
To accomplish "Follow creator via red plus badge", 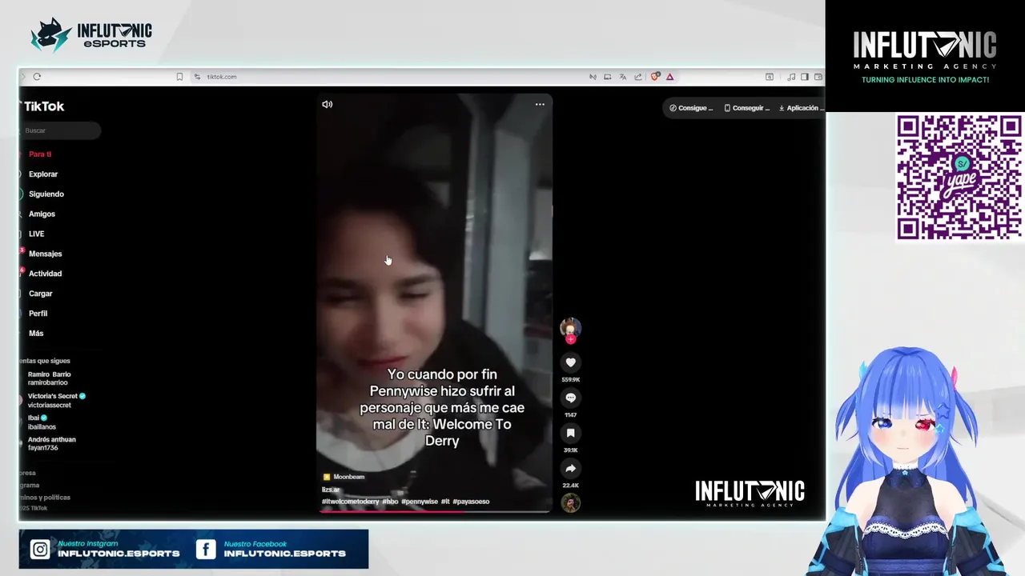I will pyautogui.click(x=570, y=339).
